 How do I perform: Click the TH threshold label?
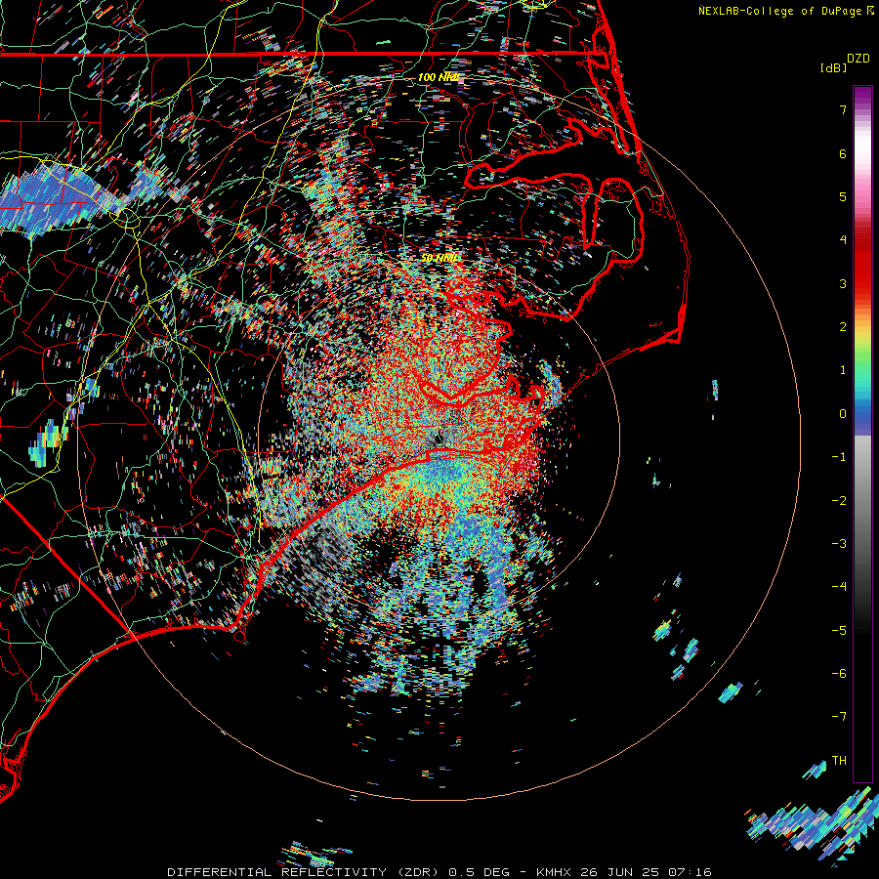[839, 761]
